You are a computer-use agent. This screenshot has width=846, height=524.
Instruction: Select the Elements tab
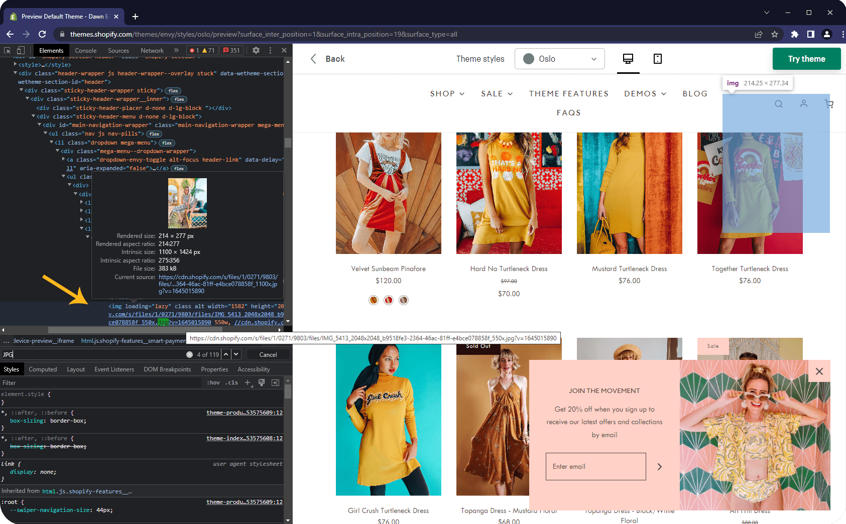pos(51,51)
